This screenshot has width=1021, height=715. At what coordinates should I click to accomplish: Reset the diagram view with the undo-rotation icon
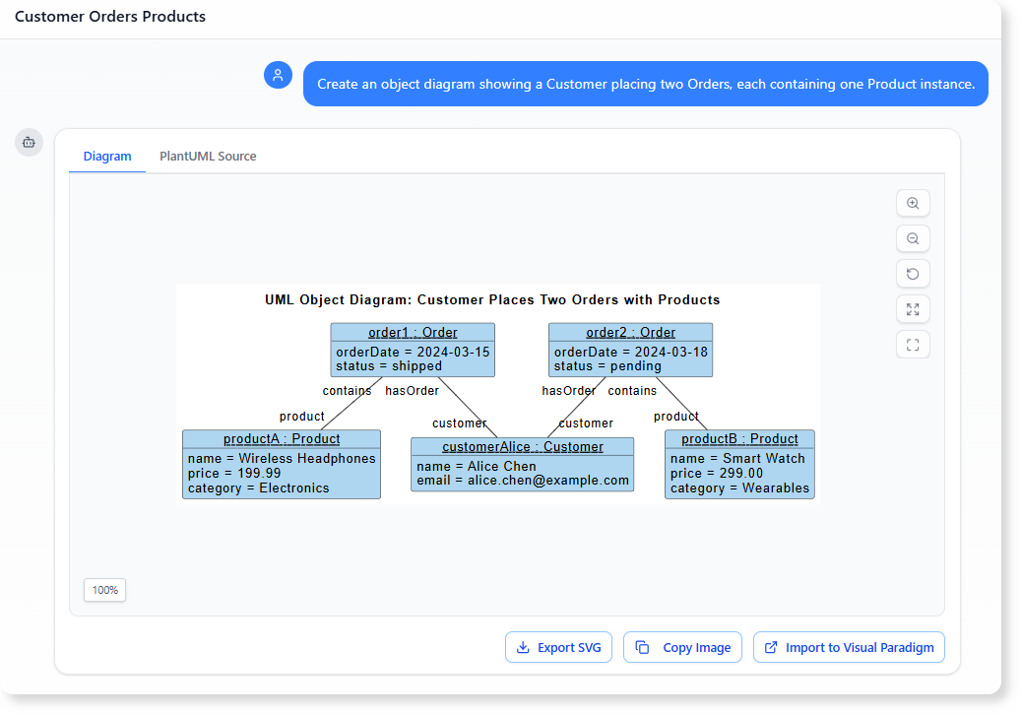(x=913, y=274)
